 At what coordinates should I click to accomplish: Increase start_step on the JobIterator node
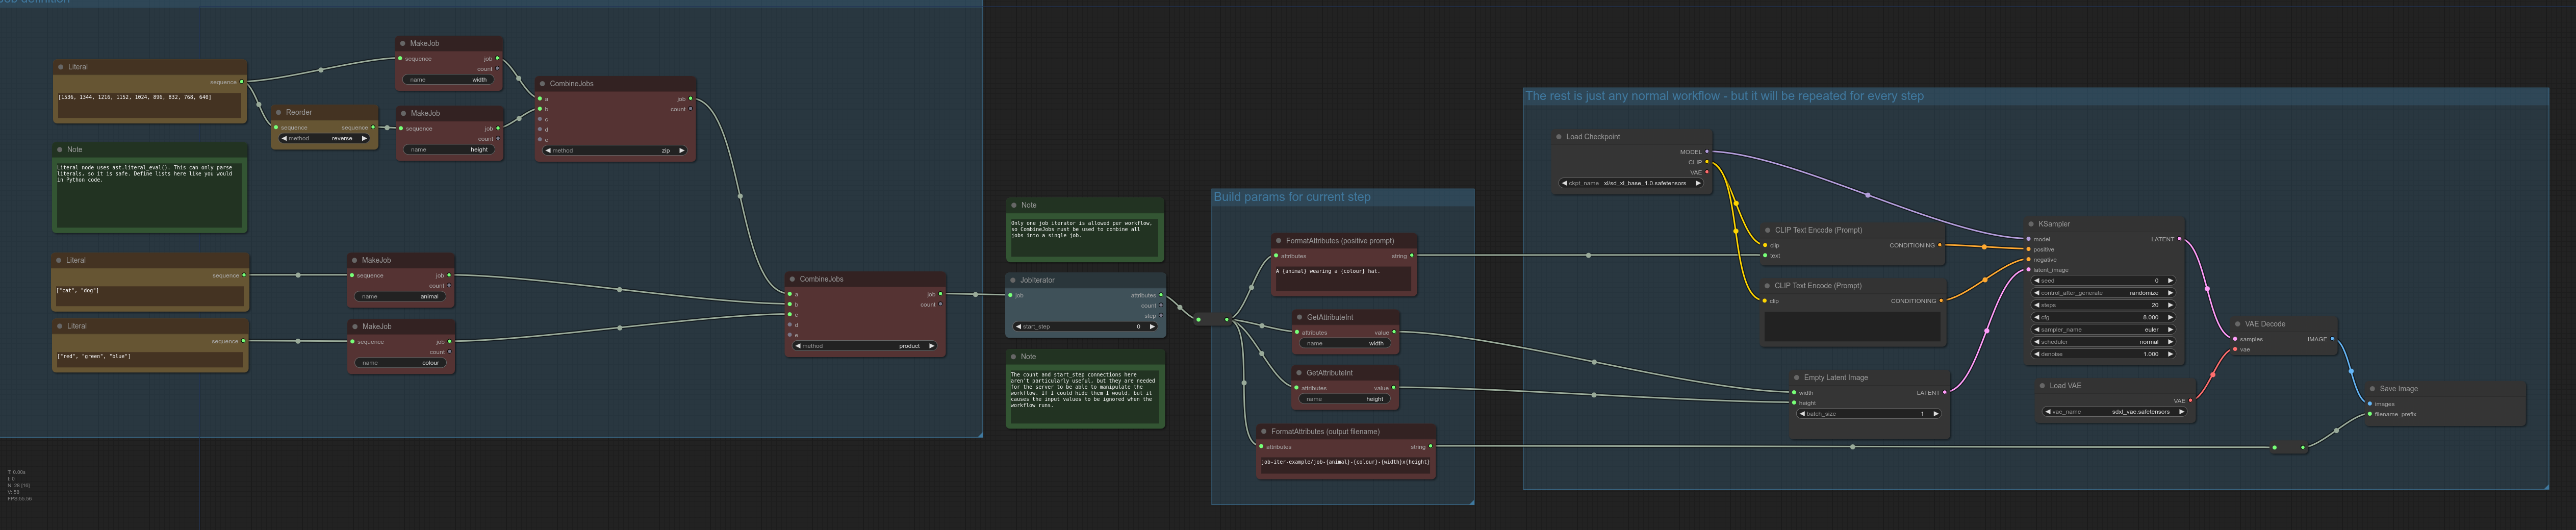pos(1152,327)
